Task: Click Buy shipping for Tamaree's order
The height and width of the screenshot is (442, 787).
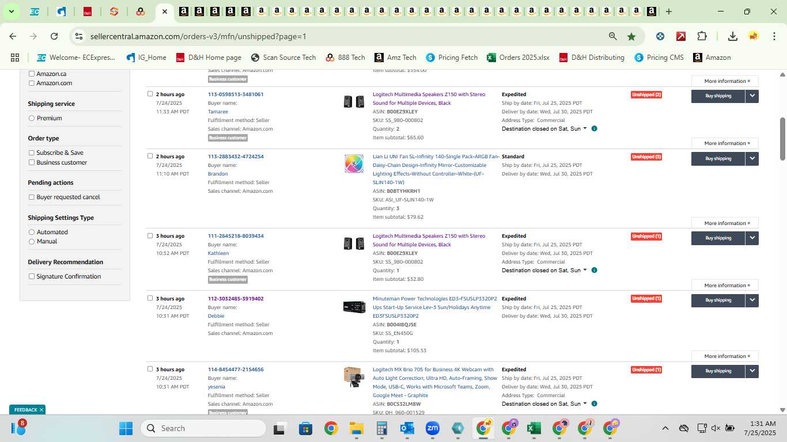Action: pyautogui.click(x=718, y=96)
